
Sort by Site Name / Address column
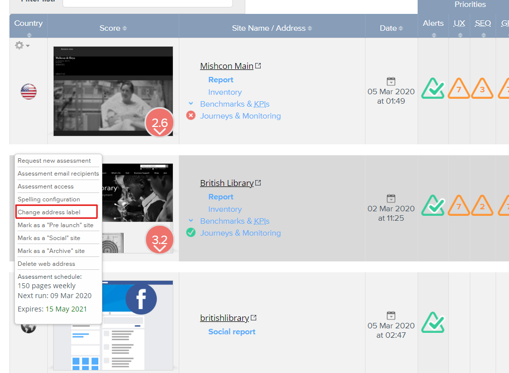(x=310, y=29)
